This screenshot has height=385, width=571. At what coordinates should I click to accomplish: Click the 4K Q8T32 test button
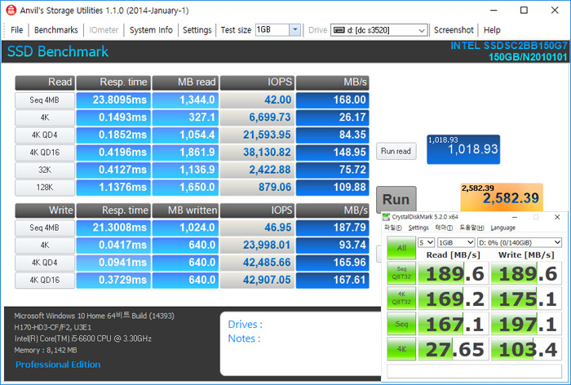click(401, 299)
